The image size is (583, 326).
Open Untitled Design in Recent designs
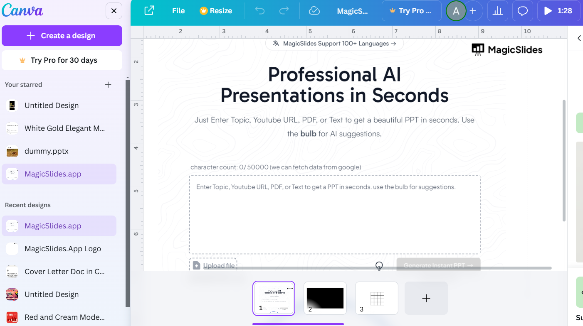tap(59, 294)
